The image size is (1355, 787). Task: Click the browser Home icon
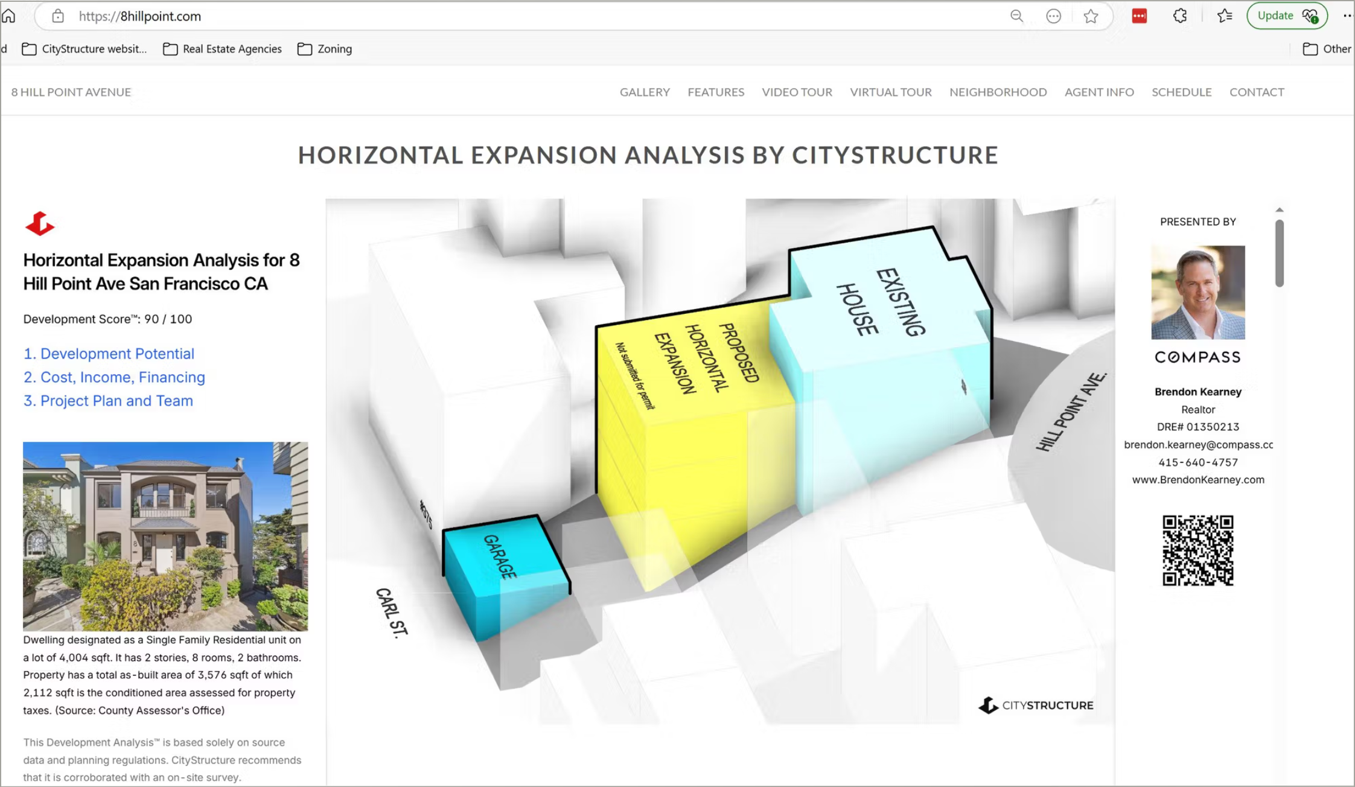8,16
